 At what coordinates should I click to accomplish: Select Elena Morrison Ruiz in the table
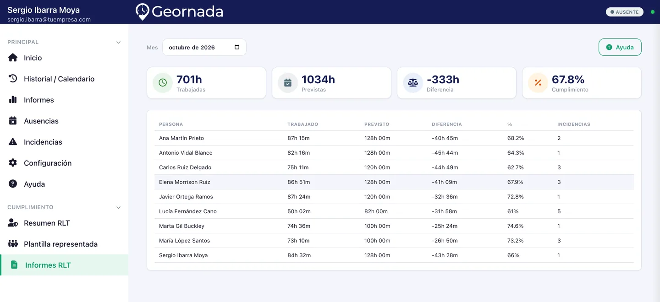(x=185, y=182)
